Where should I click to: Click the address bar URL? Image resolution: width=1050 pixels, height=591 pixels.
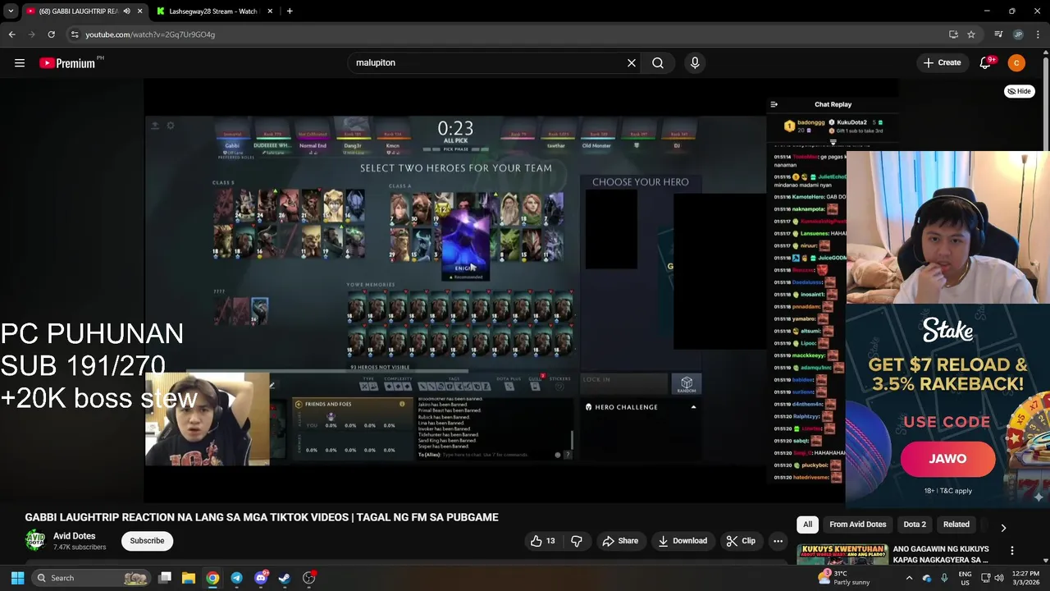[150, 34]
